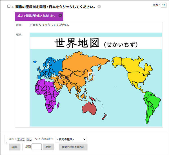Click the 解答 row label
Image resolution: width=169 pixels, height=155 pixels.
click(x=19, y=35)
